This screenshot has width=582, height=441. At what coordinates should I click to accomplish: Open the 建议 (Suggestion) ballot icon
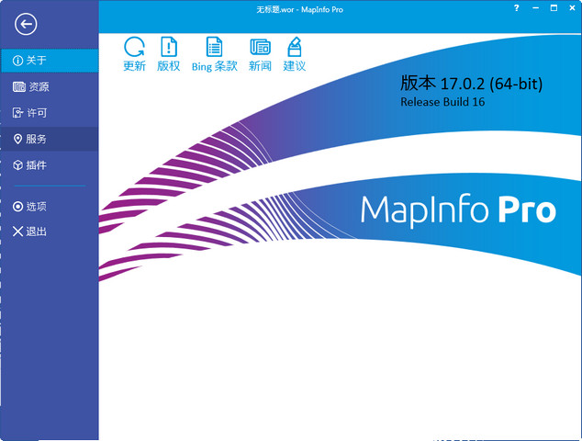click(x=295, y=54)
